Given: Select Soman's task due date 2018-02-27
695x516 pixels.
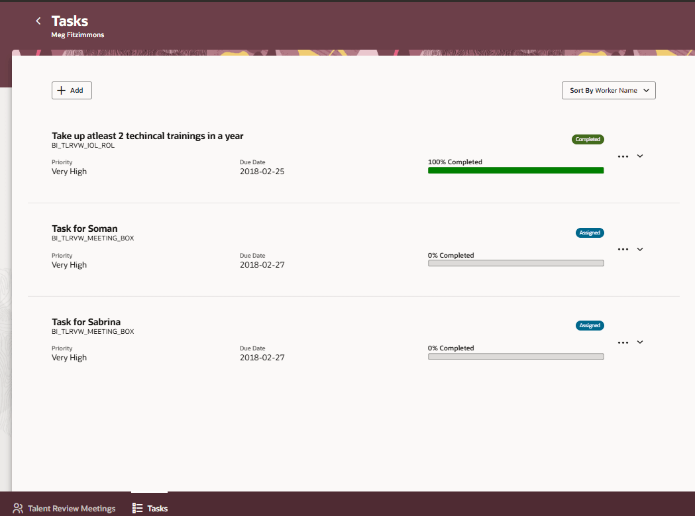Looking at the screenshot, I should tap(262, 265).
